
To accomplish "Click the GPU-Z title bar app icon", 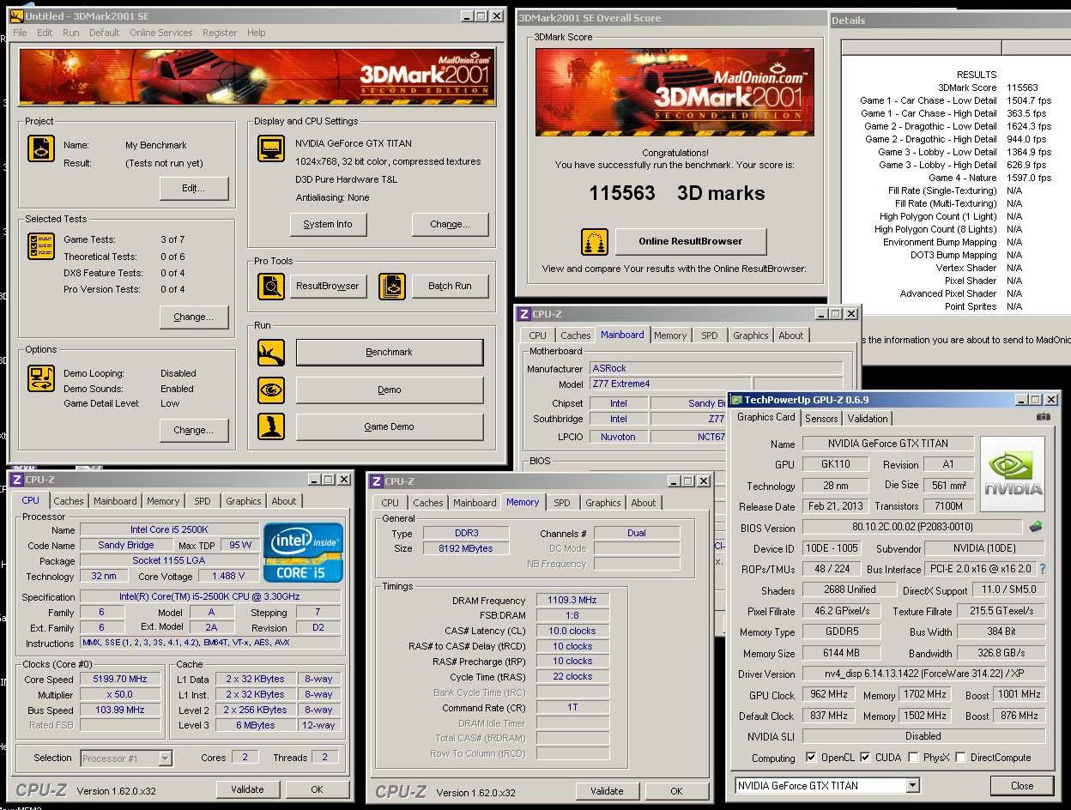I will (736, 400).
